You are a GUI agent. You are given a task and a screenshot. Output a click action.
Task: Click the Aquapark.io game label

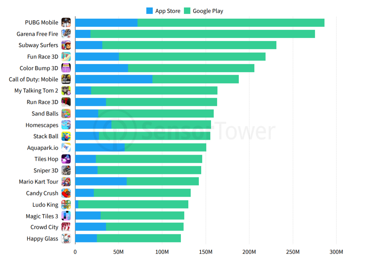43,148
